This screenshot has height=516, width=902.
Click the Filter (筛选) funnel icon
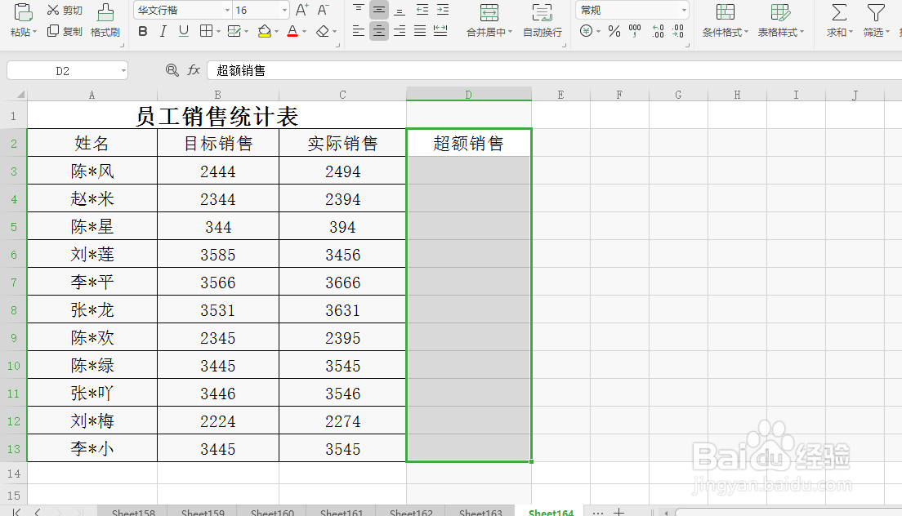click(876, 12)
